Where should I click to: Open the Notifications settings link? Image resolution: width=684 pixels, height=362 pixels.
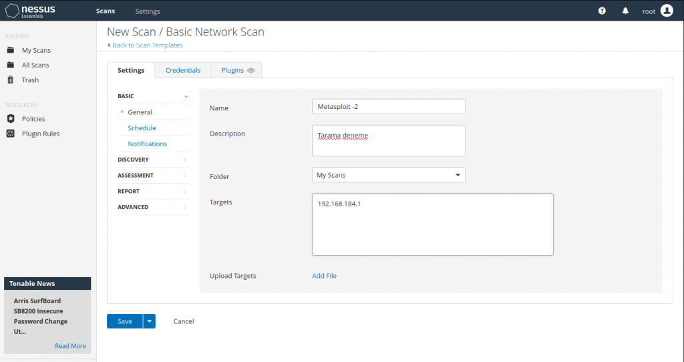[148, 144]
